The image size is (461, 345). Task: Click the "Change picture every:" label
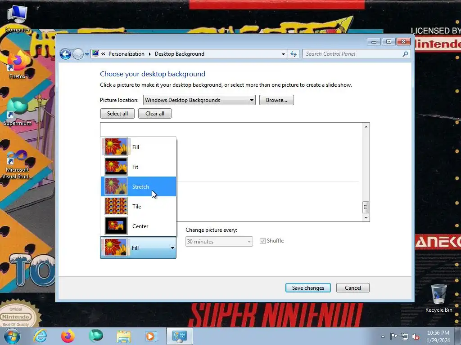coord(212,230)
